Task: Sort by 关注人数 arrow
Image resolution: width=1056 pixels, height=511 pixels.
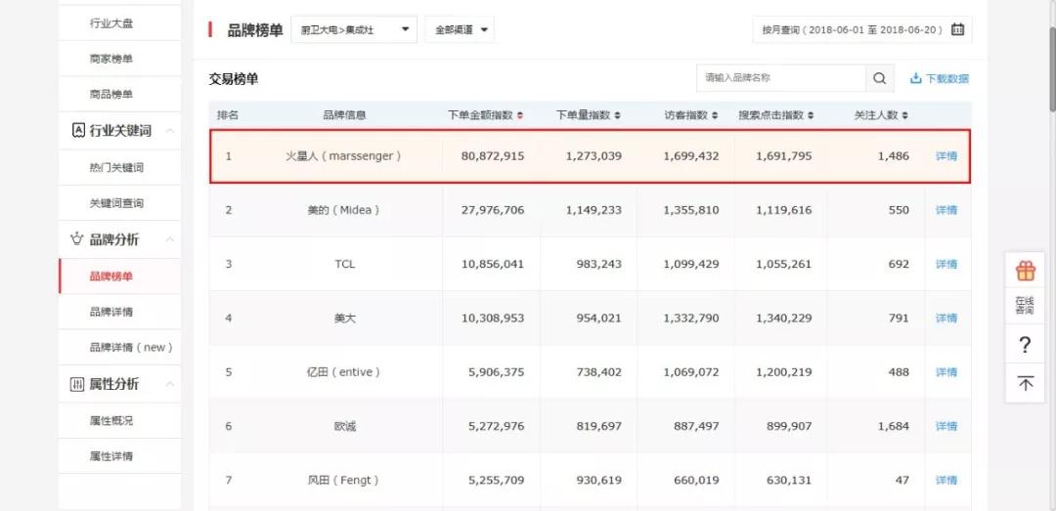Action: (905, 116)
